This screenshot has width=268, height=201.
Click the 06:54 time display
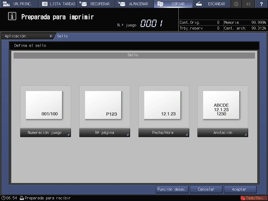[x=11, y=198]
